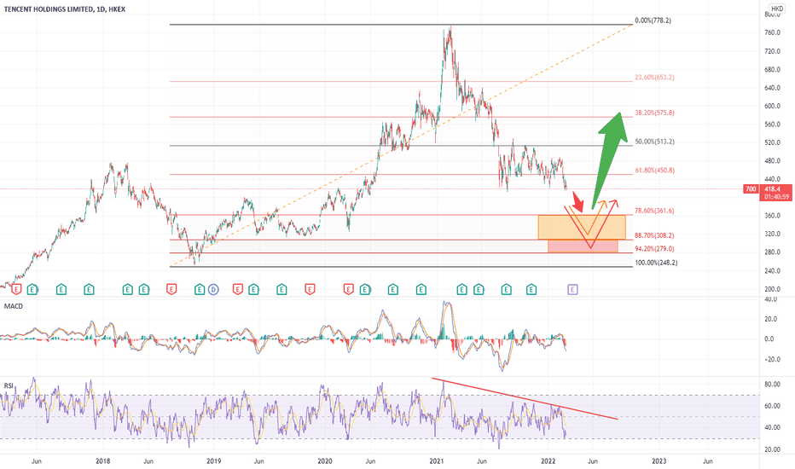Click the 80.00 RSI axis value
The width and height of the screenshot is (795, 469).
point(772,385)
